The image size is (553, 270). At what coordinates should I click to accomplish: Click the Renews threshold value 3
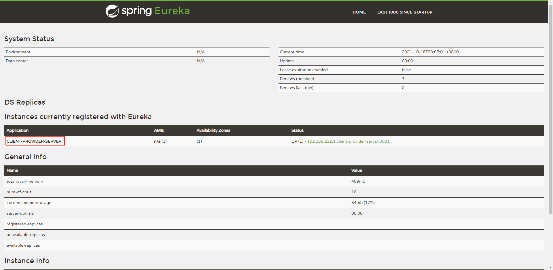403,79
